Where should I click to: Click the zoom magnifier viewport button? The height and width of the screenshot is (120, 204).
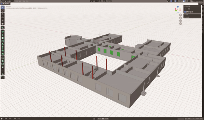180,15
